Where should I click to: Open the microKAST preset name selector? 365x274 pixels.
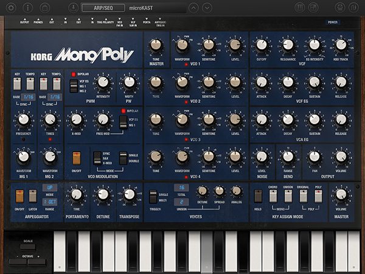pos(156,8)
